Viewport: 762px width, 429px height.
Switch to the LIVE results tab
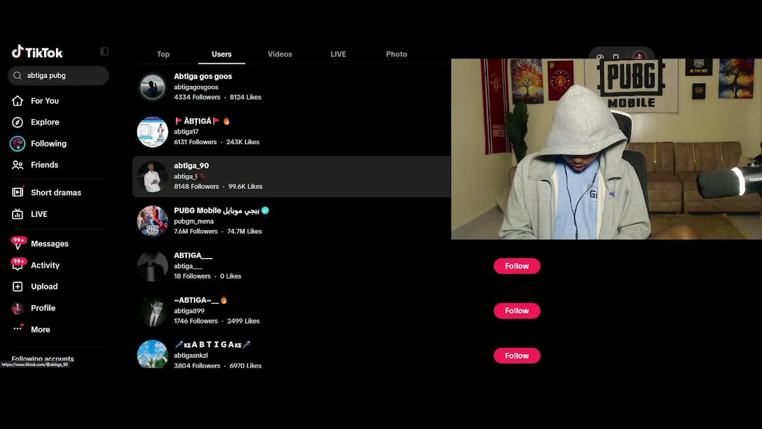point(338,54)
